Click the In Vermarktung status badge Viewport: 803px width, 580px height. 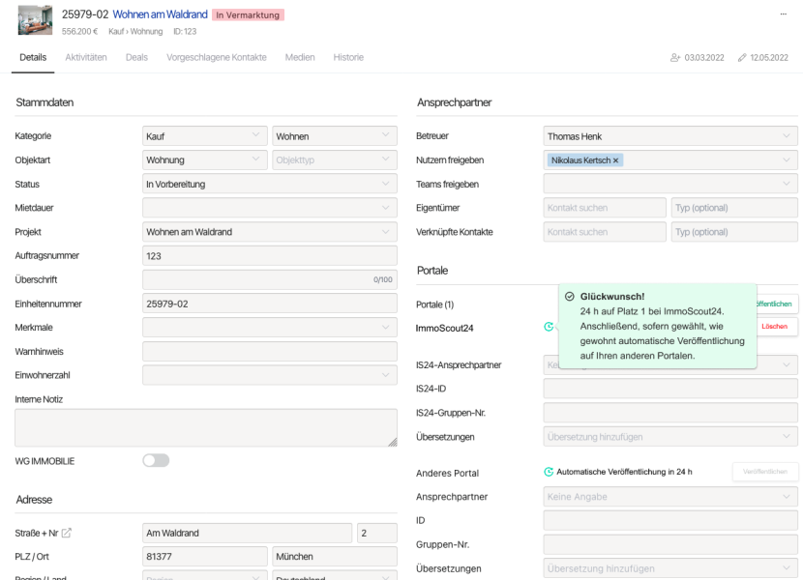(x=248, y=14)
